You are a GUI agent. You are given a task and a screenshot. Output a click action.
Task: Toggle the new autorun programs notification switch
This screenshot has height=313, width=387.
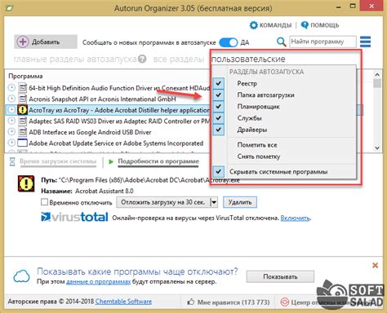229,42
